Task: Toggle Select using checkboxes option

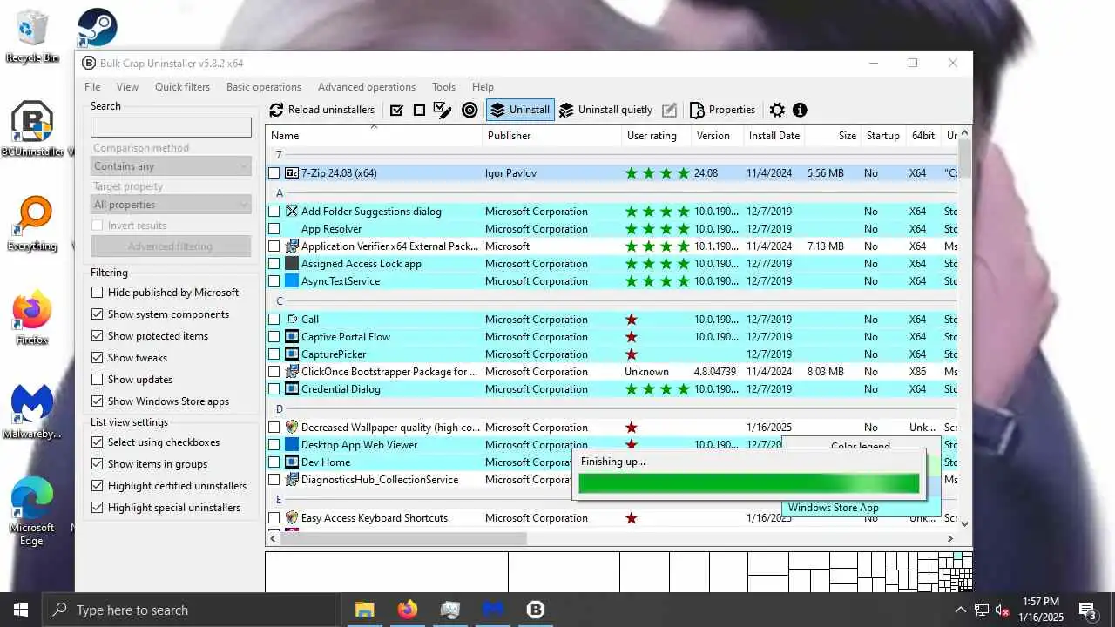Action: 98,442
